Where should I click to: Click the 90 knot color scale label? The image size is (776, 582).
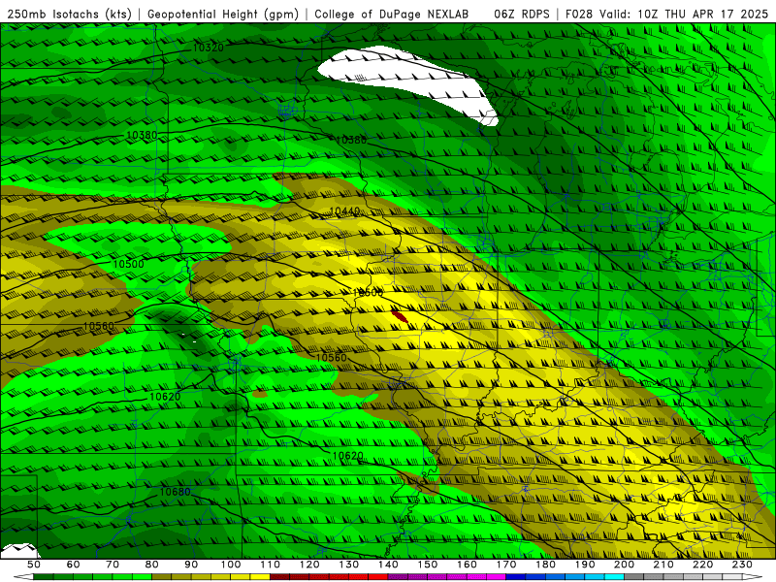(x=191, y=565)
